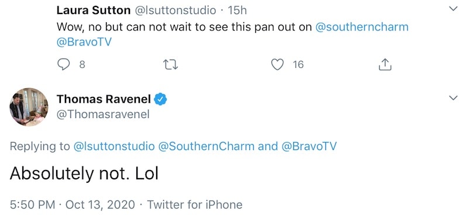Click Thomas Ravenel's blue verified badge

[160, 99]
